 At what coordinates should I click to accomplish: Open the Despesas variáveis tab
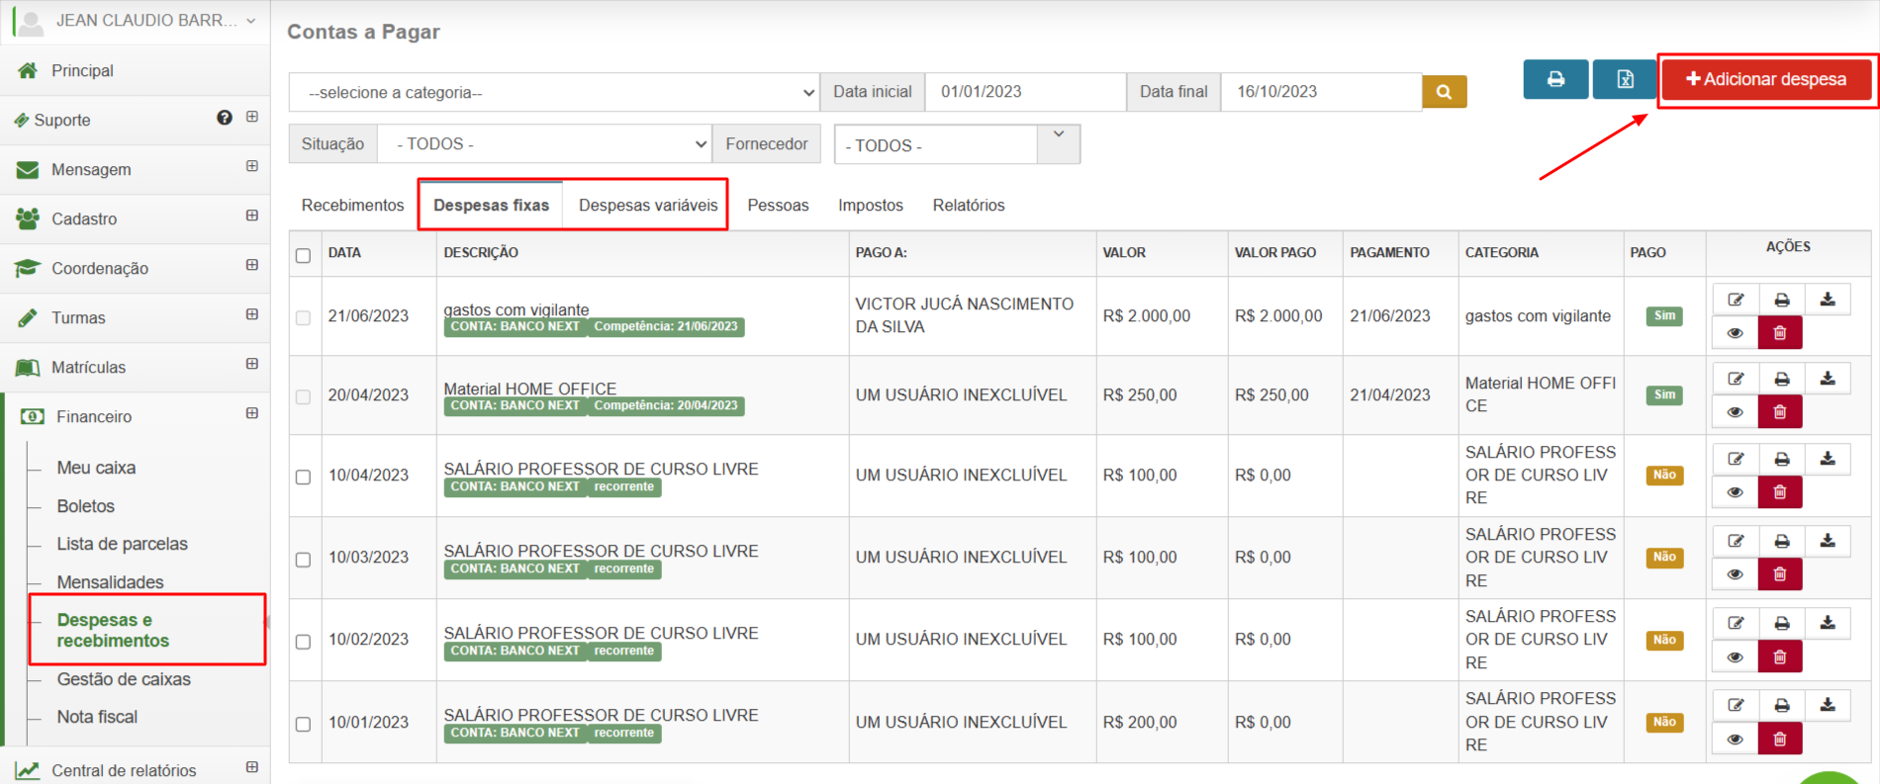click(x=648, y=205)
